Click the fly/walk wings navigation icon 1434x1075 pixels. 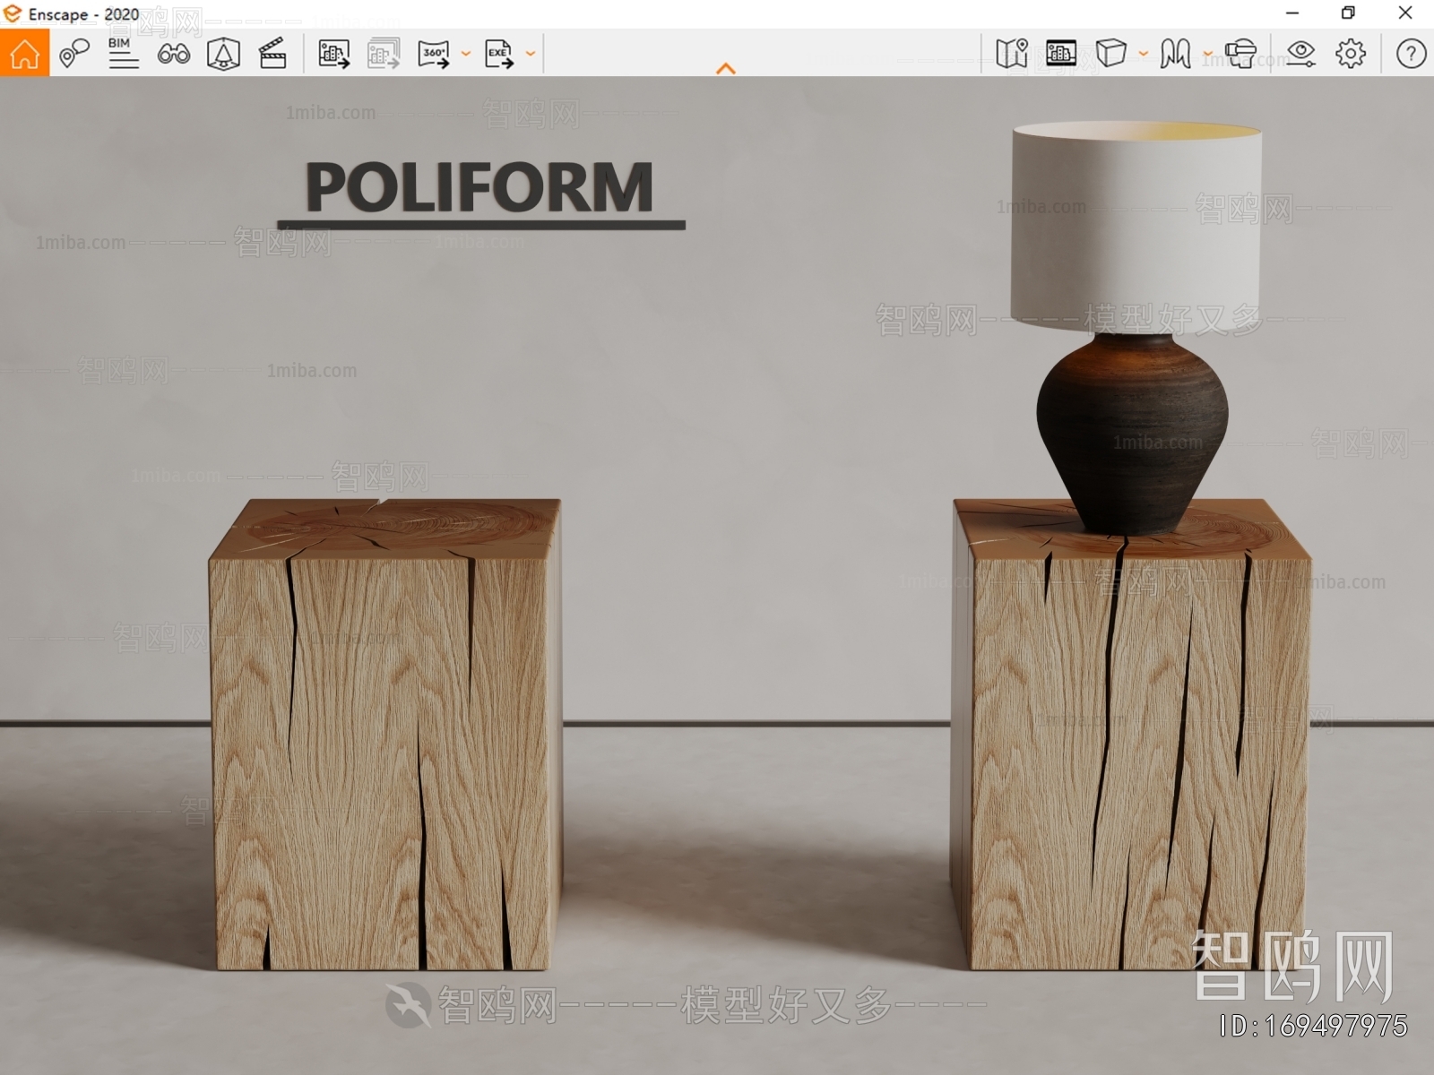tap(1175, 54)
